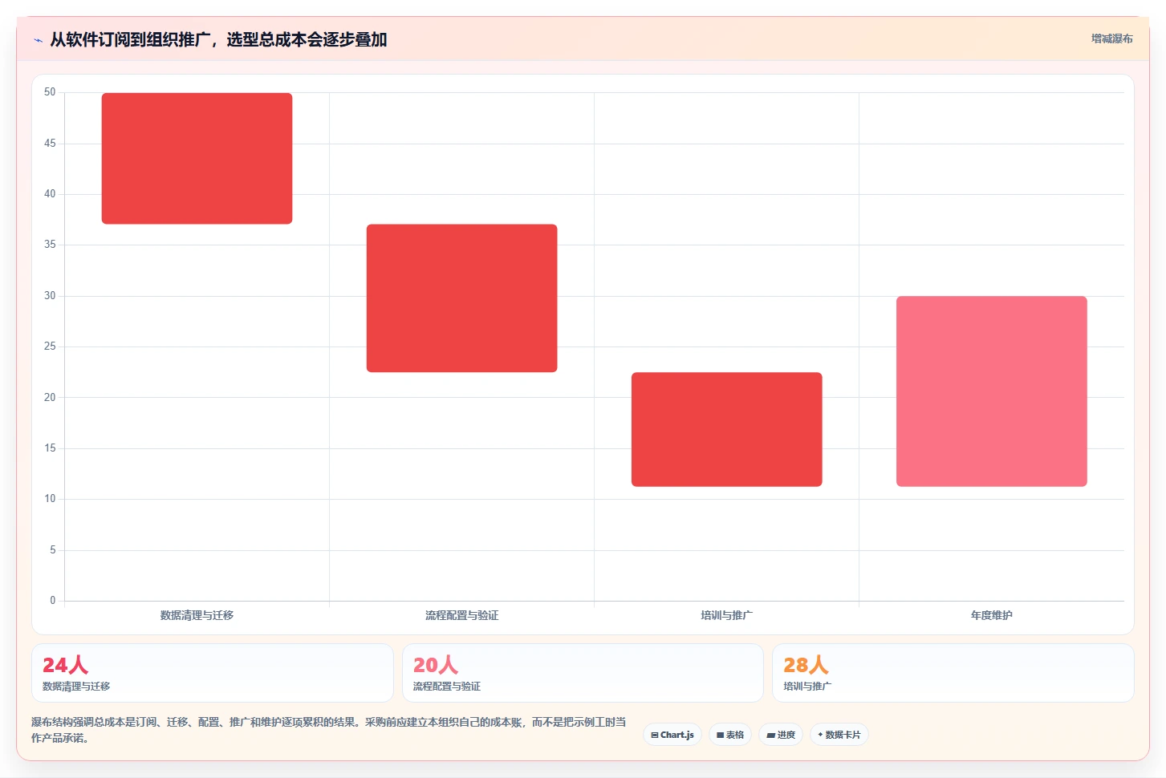
Task: Click the 进度 tag chip
Action: pos(781,735)
